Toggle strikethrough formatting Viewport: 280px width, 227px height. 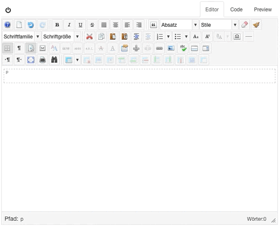(92, 25)
